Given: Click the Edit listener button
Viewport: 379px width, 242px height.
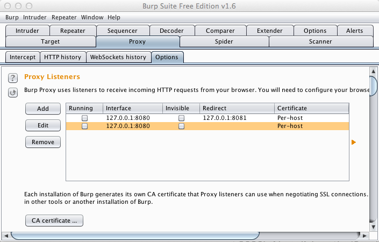Looking at the screenshot, I should (43, 125).
